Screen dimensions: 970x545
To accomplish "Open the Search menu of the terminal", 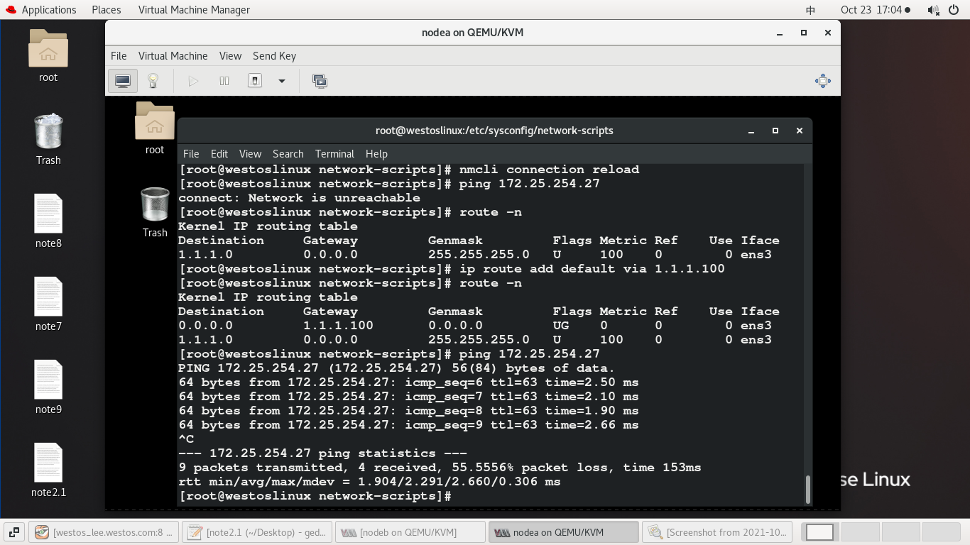I will tap(288, 153).
